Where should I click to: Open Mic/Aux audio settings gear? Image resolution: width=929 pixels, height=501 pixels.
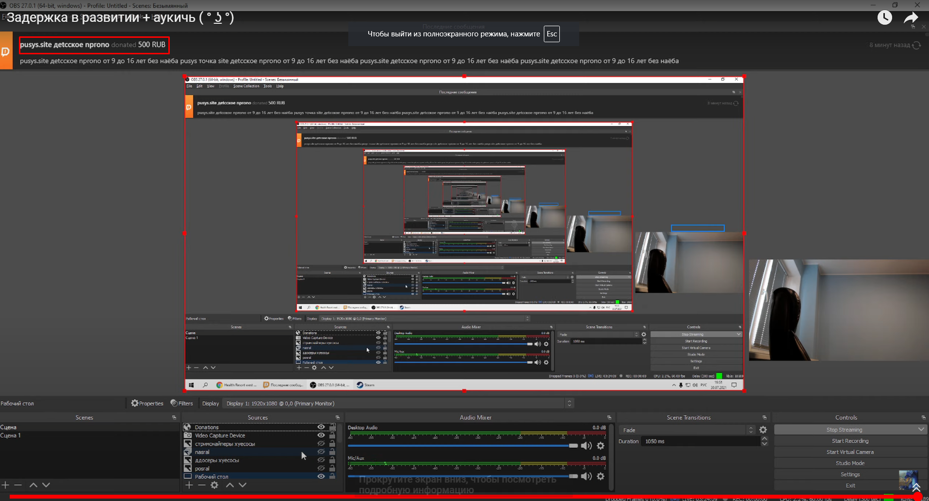(601, 476)
